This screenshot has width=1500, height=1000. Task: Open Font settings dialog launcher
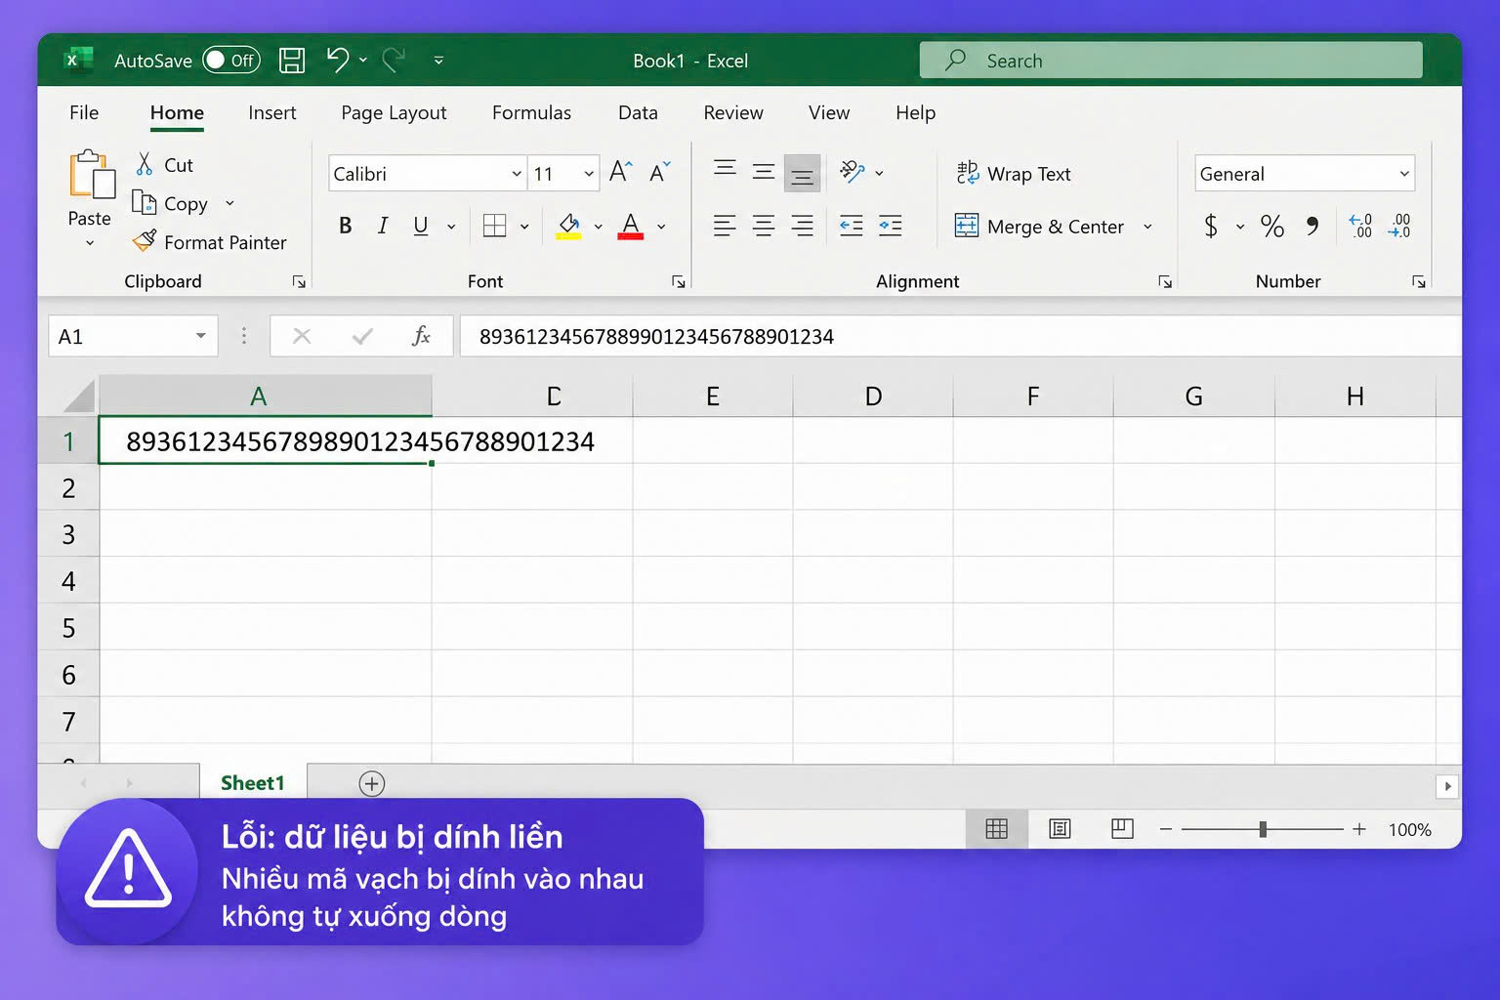[x=678, y=282]
